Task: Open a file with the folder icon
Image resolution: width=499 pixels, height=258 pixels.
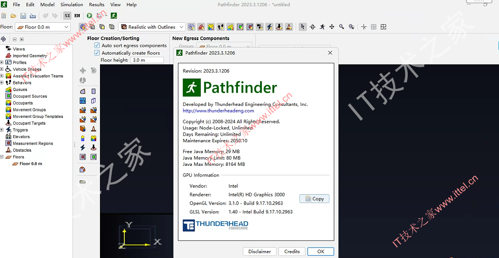Action: pos(14,16)
